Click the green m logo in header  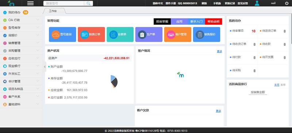11,3
